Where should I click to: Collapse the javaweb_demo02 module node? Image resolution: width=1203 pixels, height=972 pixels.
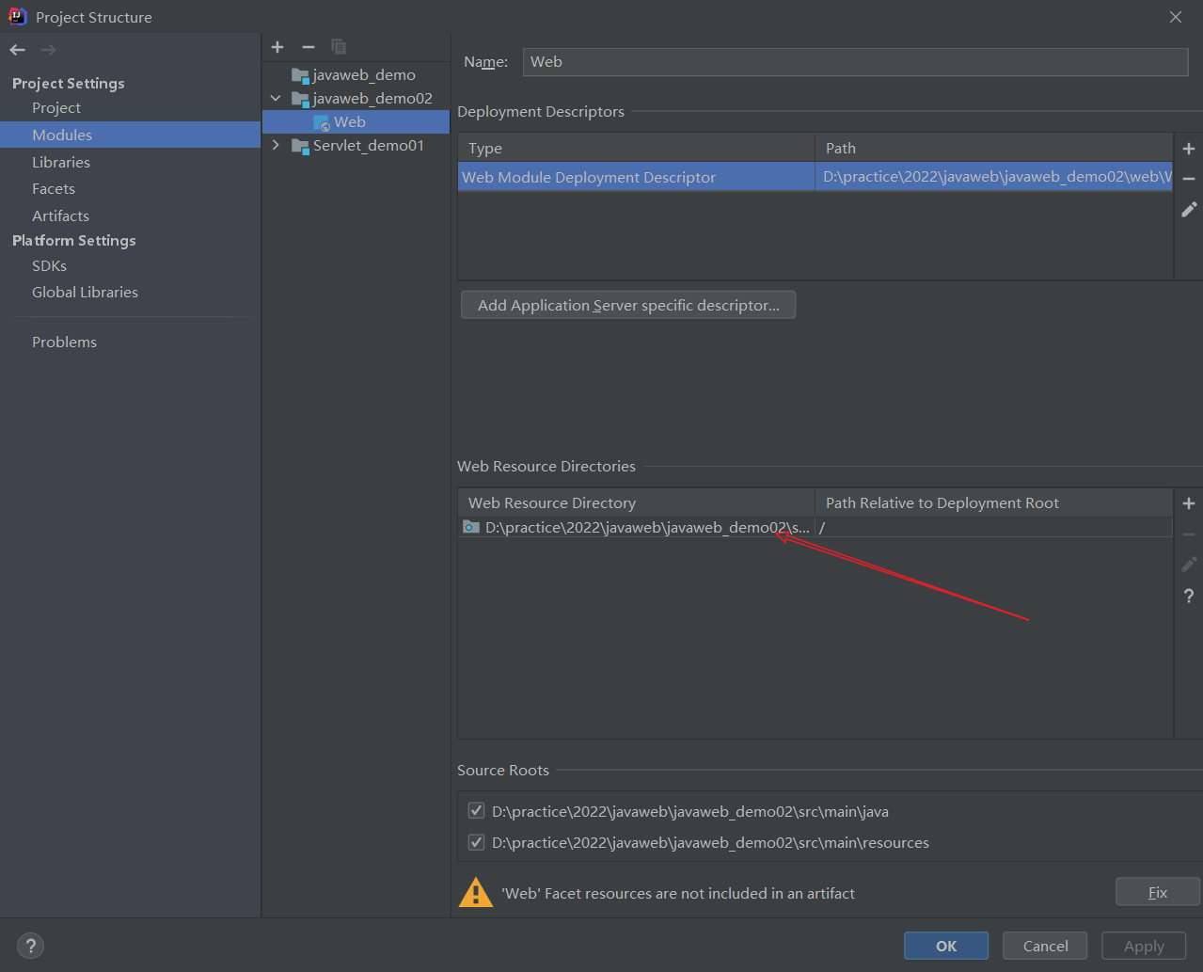pos(276,98)
